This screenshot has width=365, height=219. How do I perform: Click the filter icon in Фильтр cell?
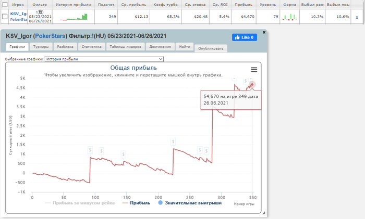click(41, 12)
